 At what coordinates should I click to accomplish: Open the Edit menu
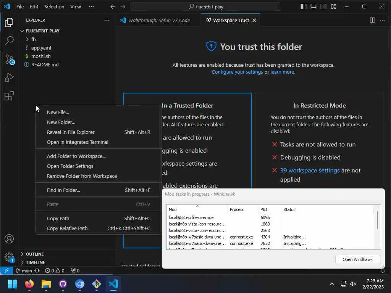pos(34,6)
